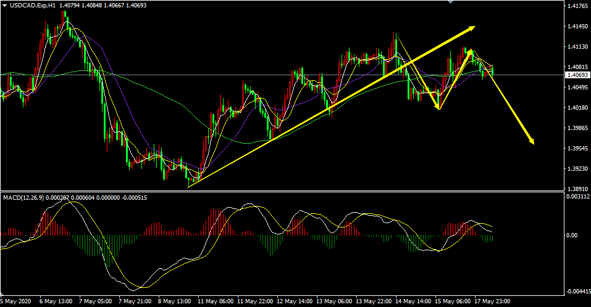The image size is (591, 307).
Task: Click price scale label 1.40815
Action: pos(577,67)
